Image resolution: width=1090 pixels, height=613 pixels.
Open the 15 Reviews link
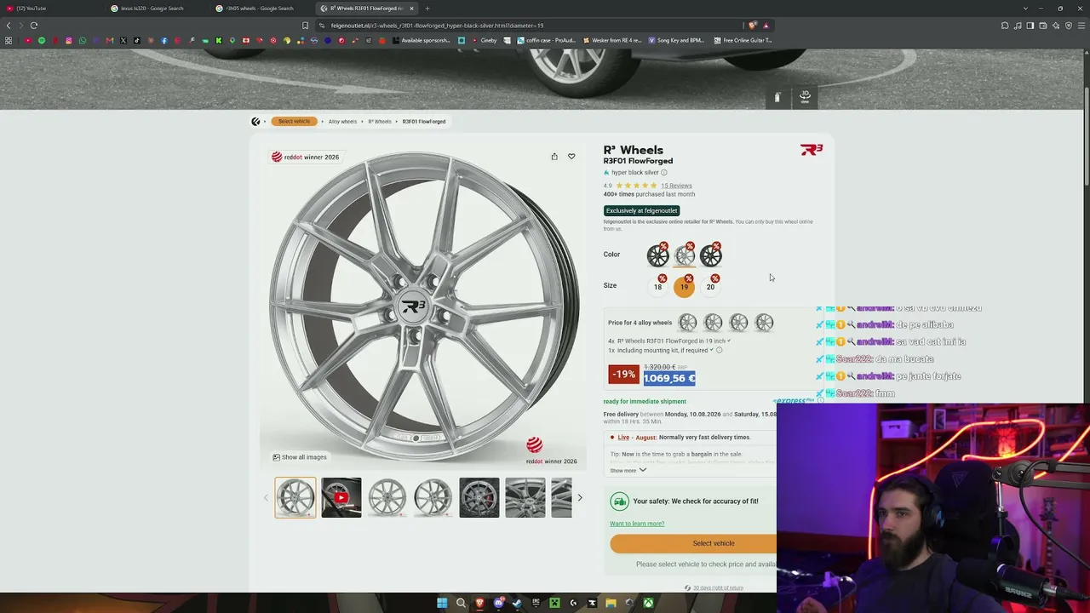[x=676, y=186]
